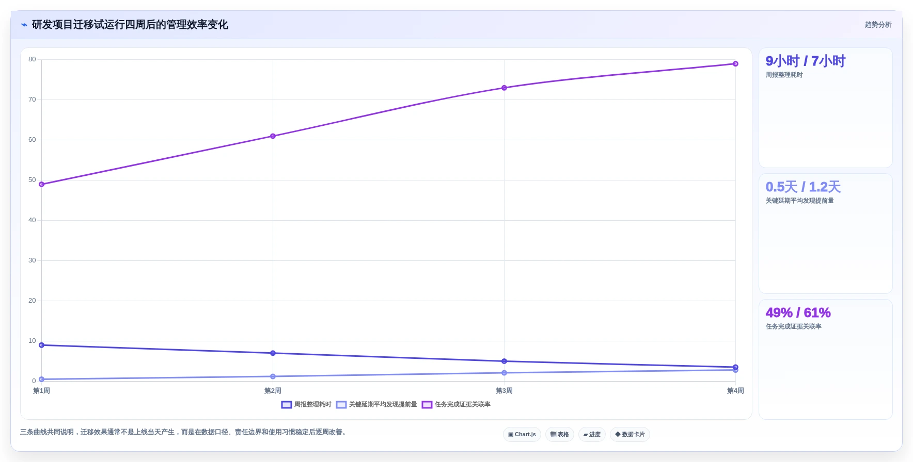Screen dimensions: 913x462
Task: Toggle the 关键延期平均发现提前量 legend swatch
Action: coord(341,405)
